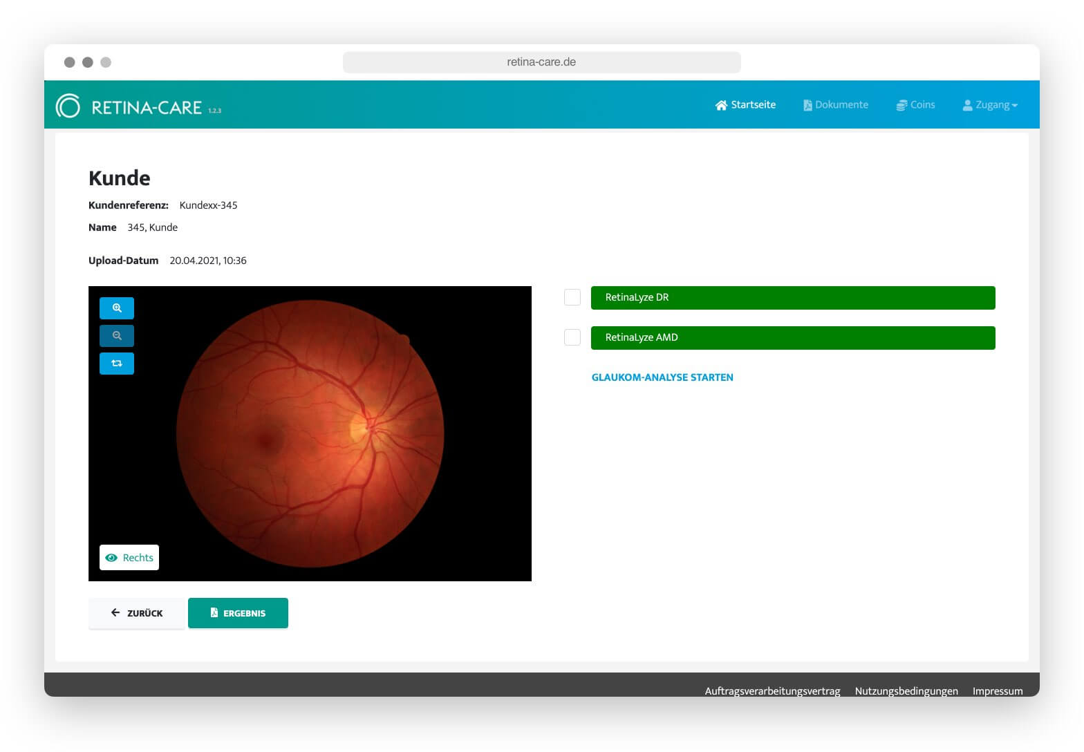Open the Nutzungsbedingungen footer link
1084x752 pixels.
[x=906, y=691]
